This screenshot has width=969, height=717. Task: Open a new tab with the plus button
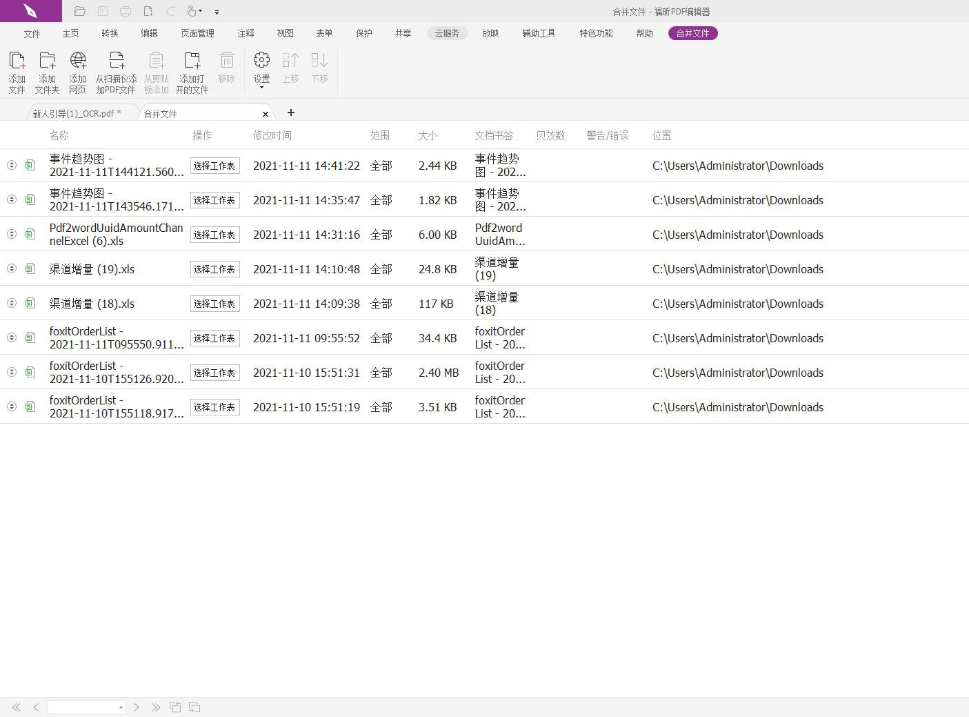(x=290, y=112)
